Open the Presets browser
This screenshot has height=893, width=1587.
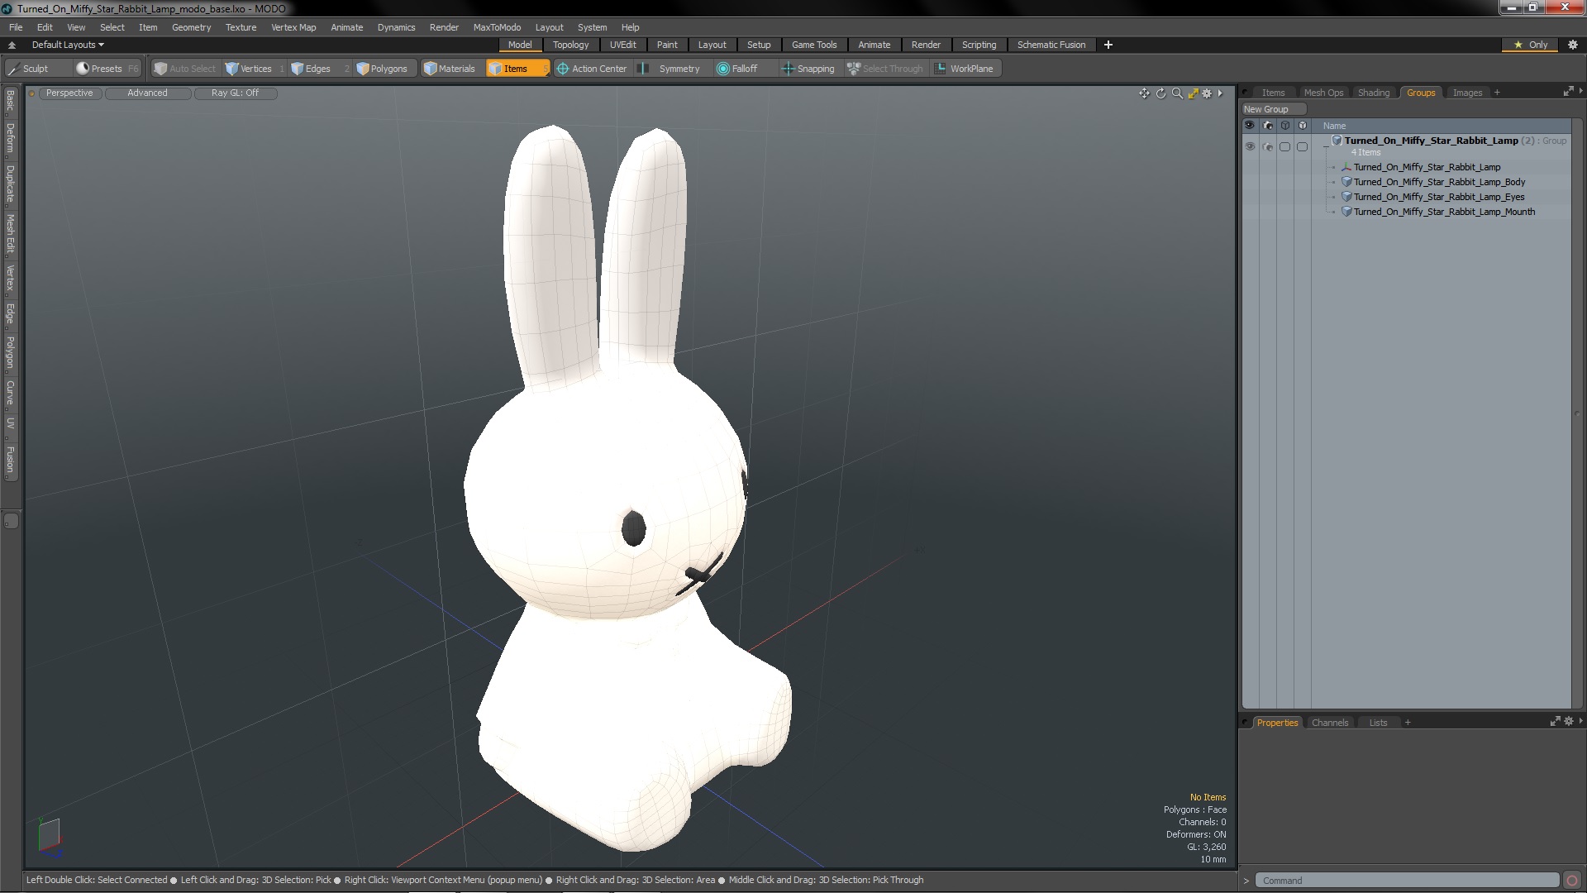pyautogui.click(x=107, y=69)
